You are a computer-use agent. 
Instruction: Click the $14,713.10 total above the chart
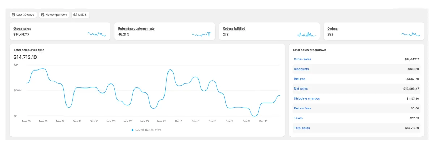click(25, 57)
